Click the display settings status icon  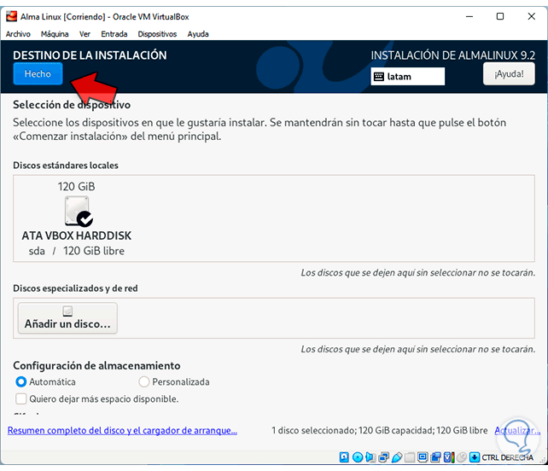(423, 456)
